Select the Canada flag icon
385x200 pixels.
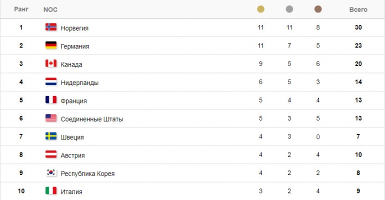tap(51, 63)
